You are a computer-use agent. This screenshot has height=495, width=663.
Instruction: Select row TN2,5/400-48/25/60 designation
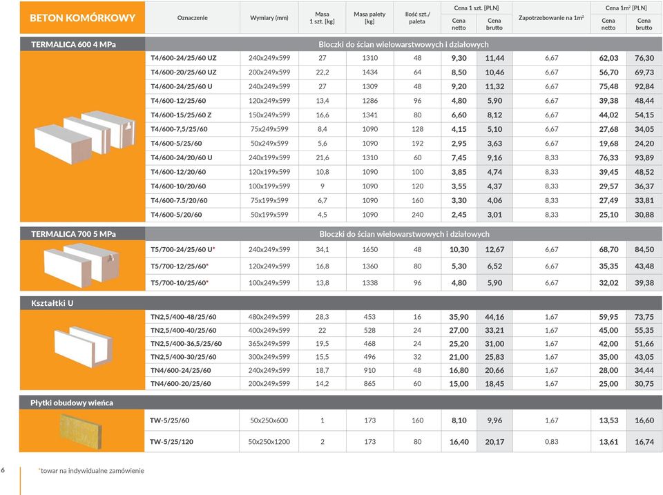183,317
